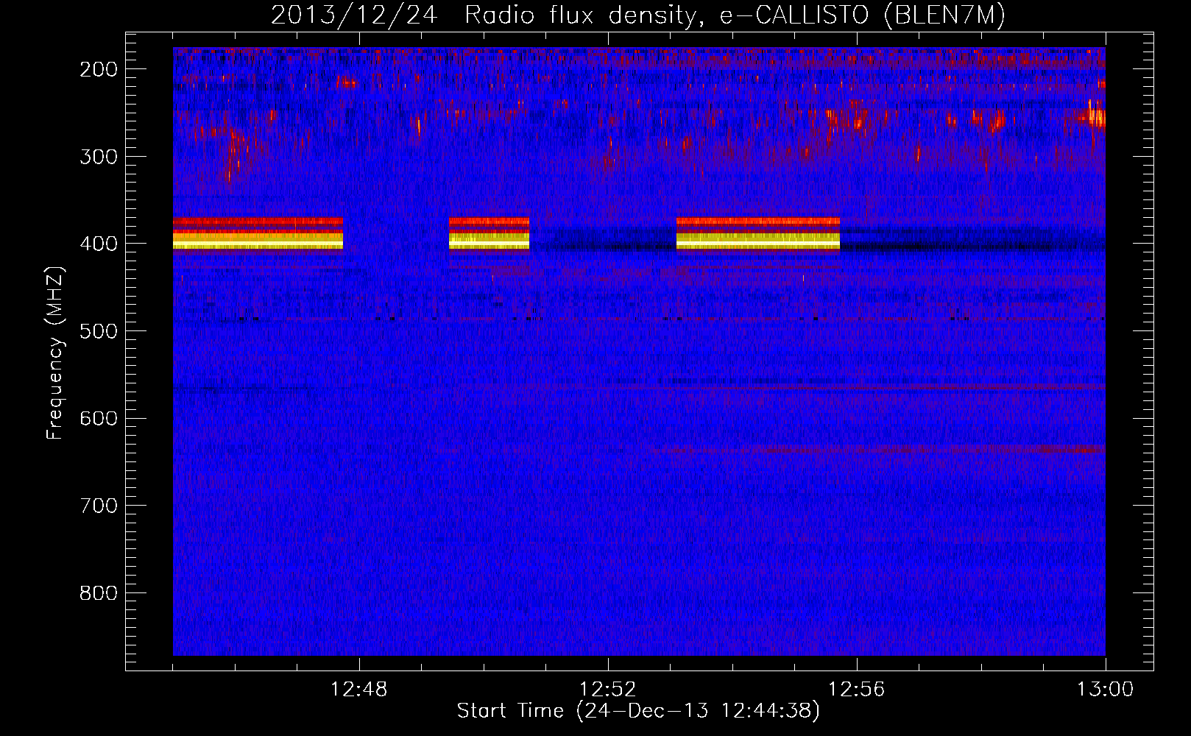The image size is (1191, 736).
Task: Click the 600 frequency tick label
Action: click(x=99, y=418)
